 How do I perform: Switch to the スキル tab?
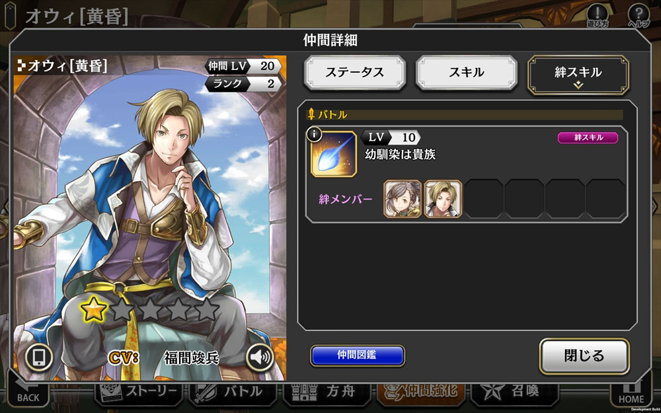coord(466,73)
